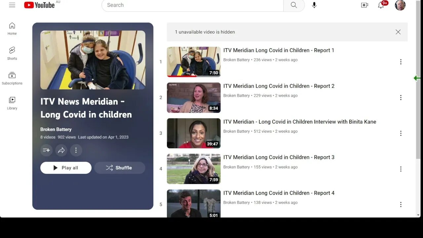Image resolution: width=423 pixels, height=238 pixels.
Task: Click Broken Battery under Report 4
Action: [237, 203]
